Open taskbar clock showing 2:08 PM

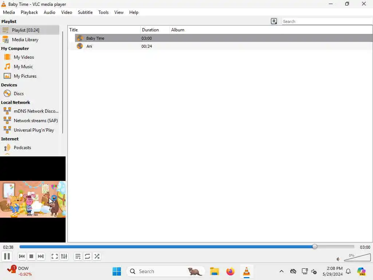click(x=333, y=271)
